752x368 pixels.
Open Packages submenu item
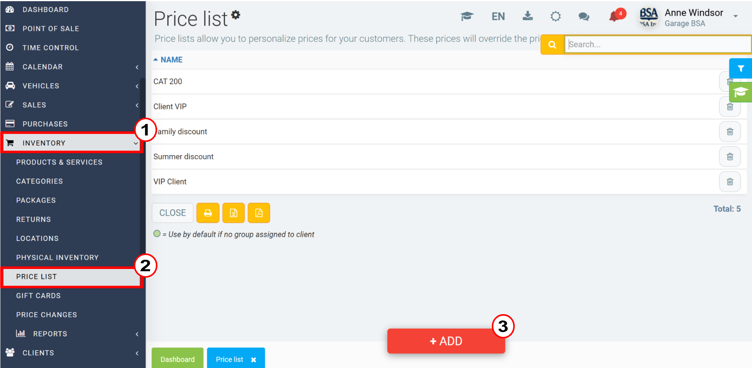[36, 200]
